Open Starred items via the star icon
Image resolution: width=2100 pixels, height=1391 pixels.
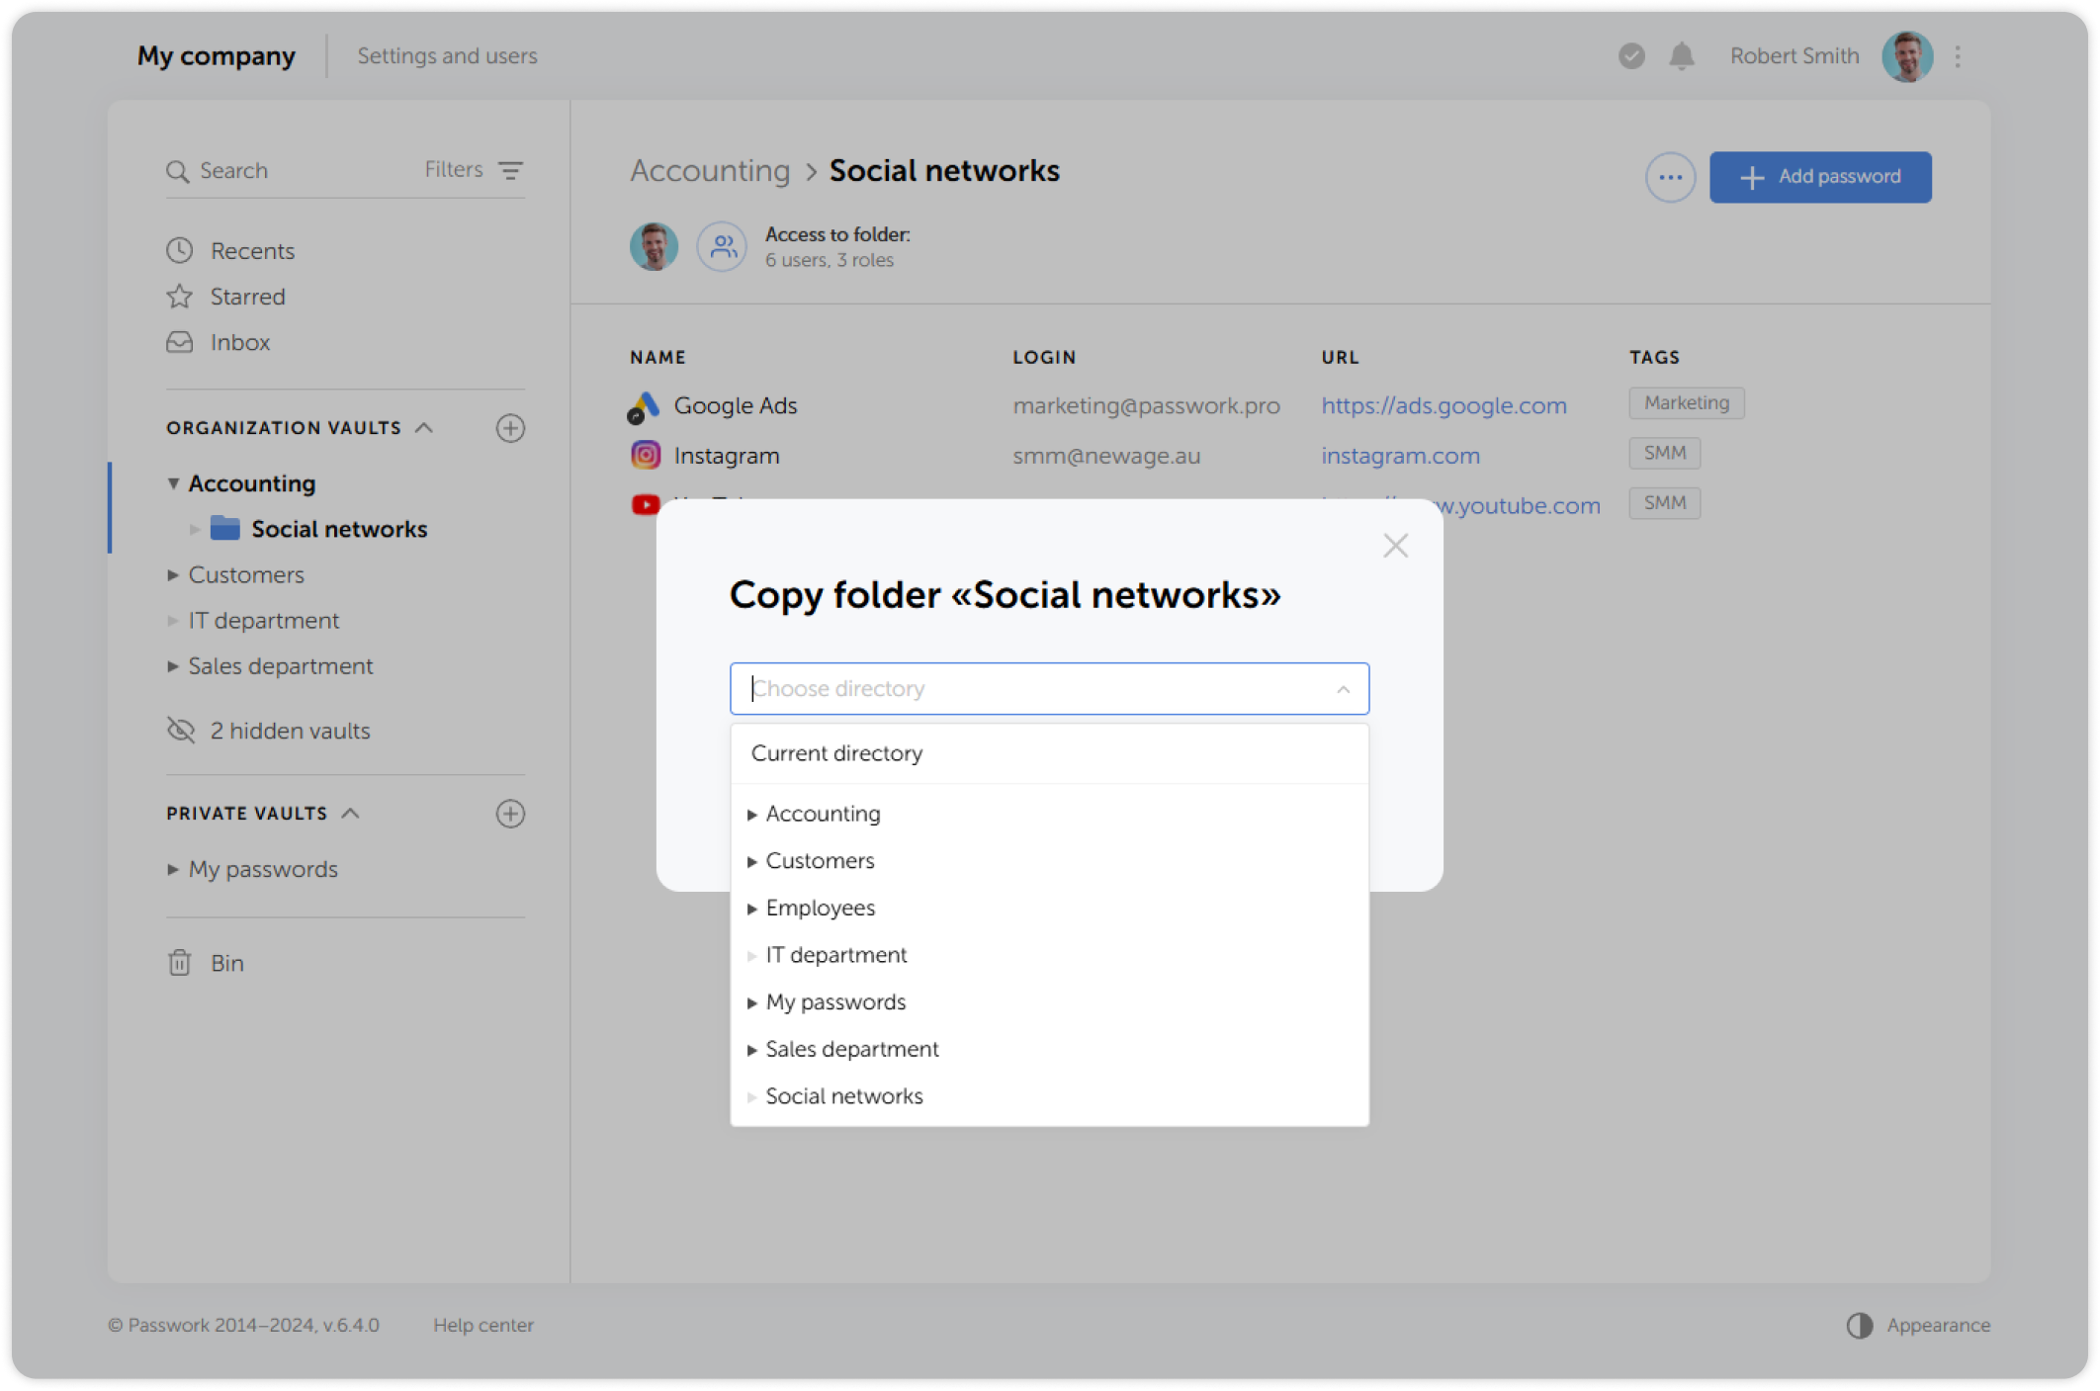[x=179, y=296]
